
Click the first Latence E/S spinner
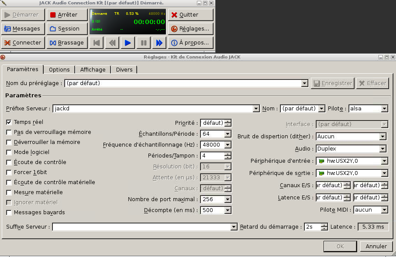point(333,197)
